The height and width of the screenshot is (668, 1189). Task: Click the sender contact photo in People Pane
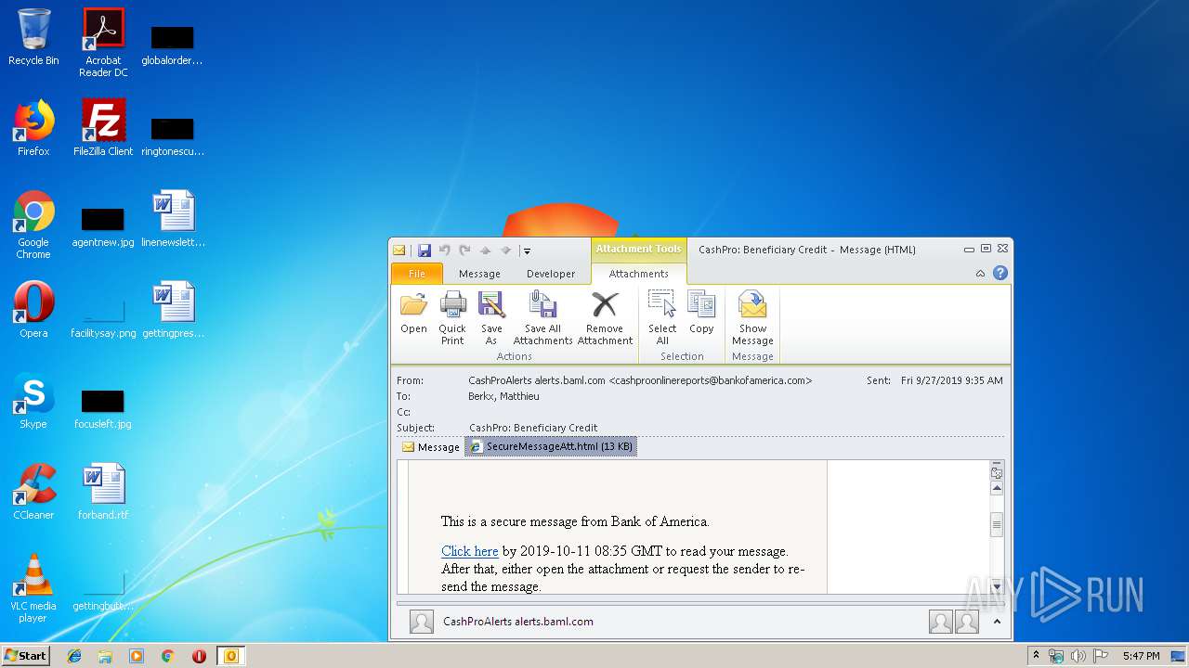click(422, 622)
